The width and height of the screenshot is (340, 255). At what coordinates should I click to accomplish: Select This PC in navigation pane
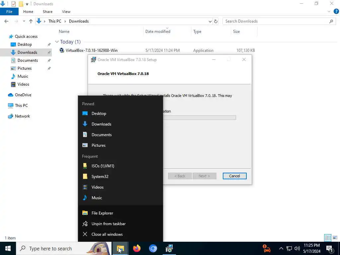tap(21, 105)
